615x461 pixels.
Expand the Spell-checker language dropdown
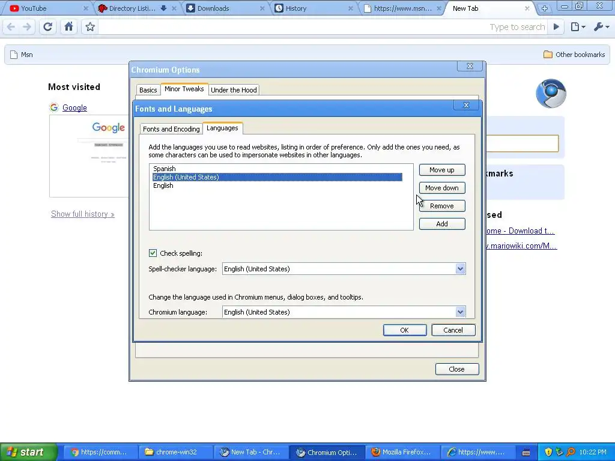point(461,269)
